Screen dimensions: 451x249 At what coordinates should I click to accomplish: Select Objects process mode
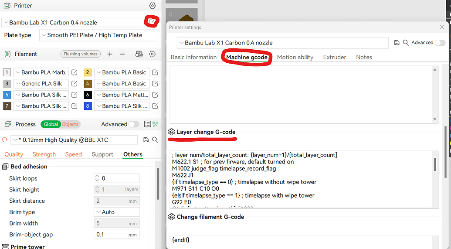(70, 124)
